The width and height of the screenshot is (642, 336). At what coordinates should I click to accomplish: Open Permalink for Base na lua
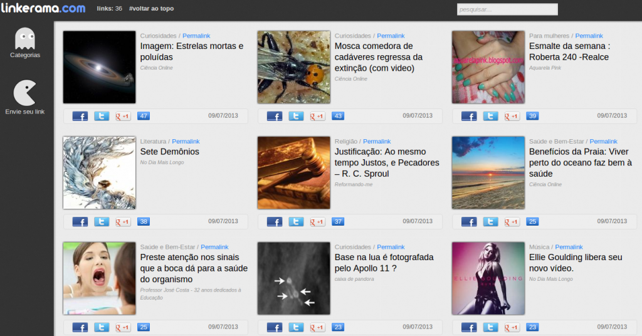tap(391, 247)
